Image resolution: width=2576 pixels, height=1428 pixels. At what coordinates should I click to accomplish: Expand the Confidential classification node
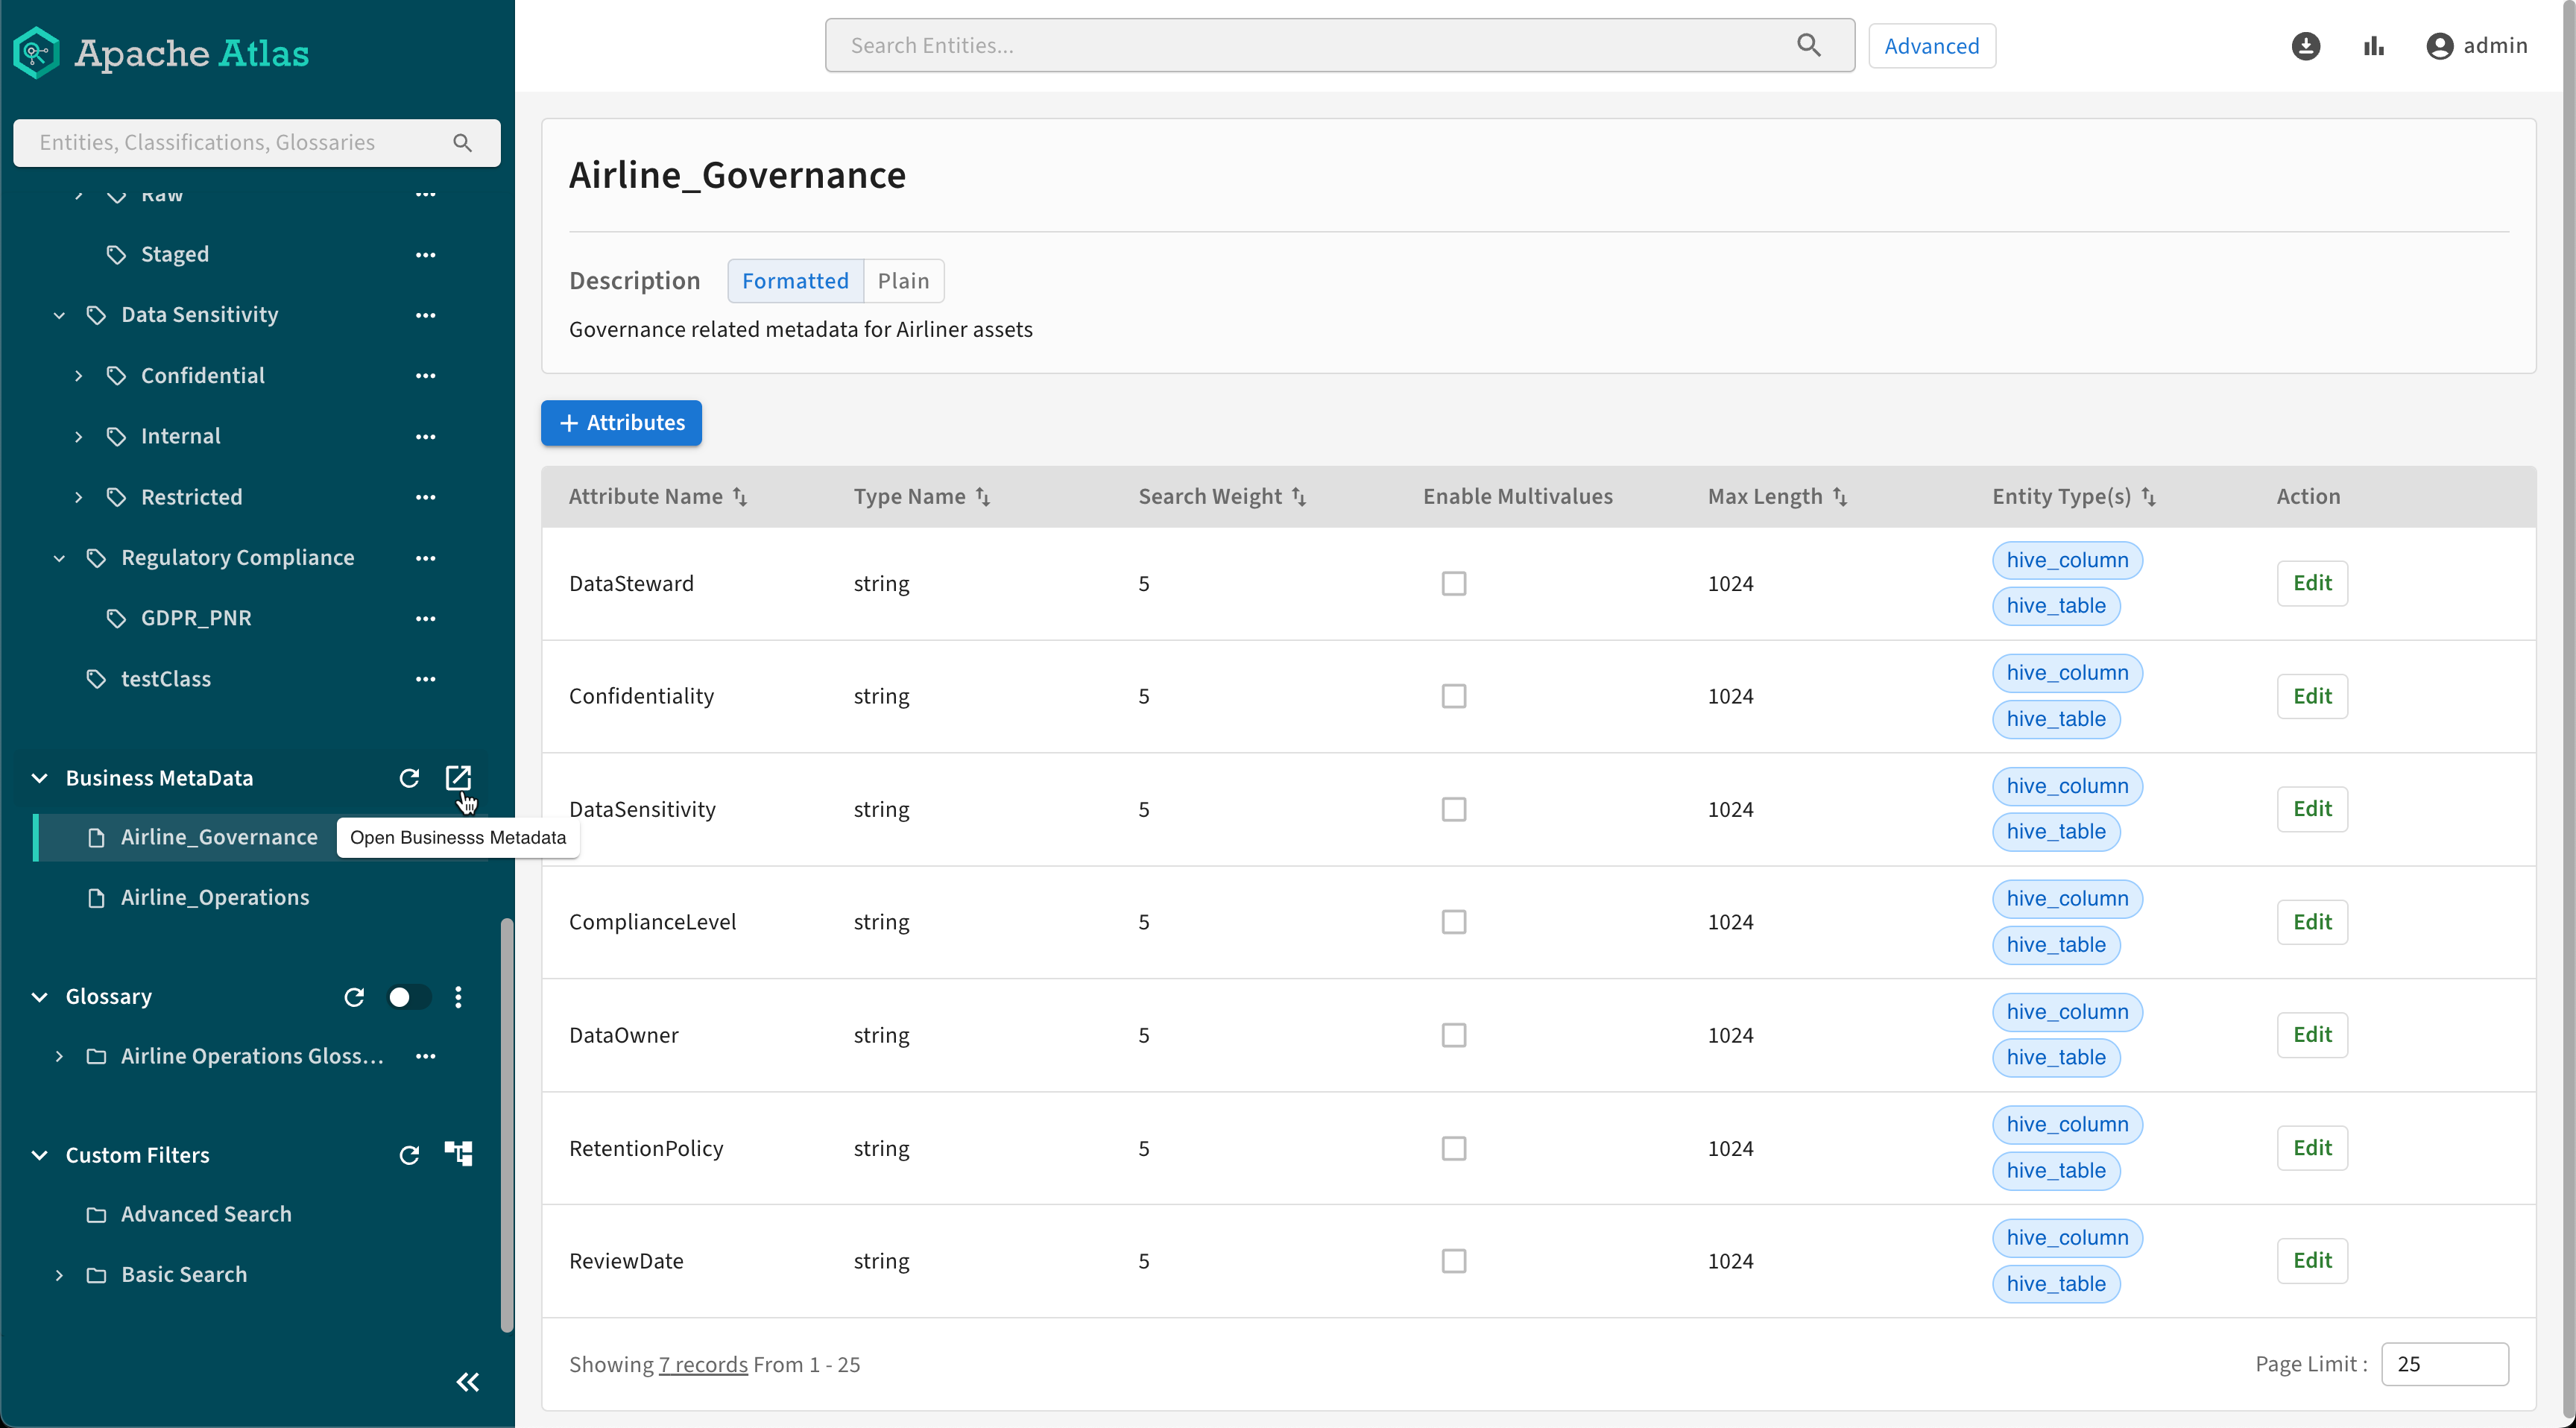point(79,376)
